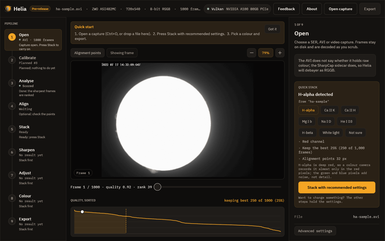This screenshot has height=241, width=385.
Task: Click Stack with recommended settings
Action: click(x=337, y=187)
